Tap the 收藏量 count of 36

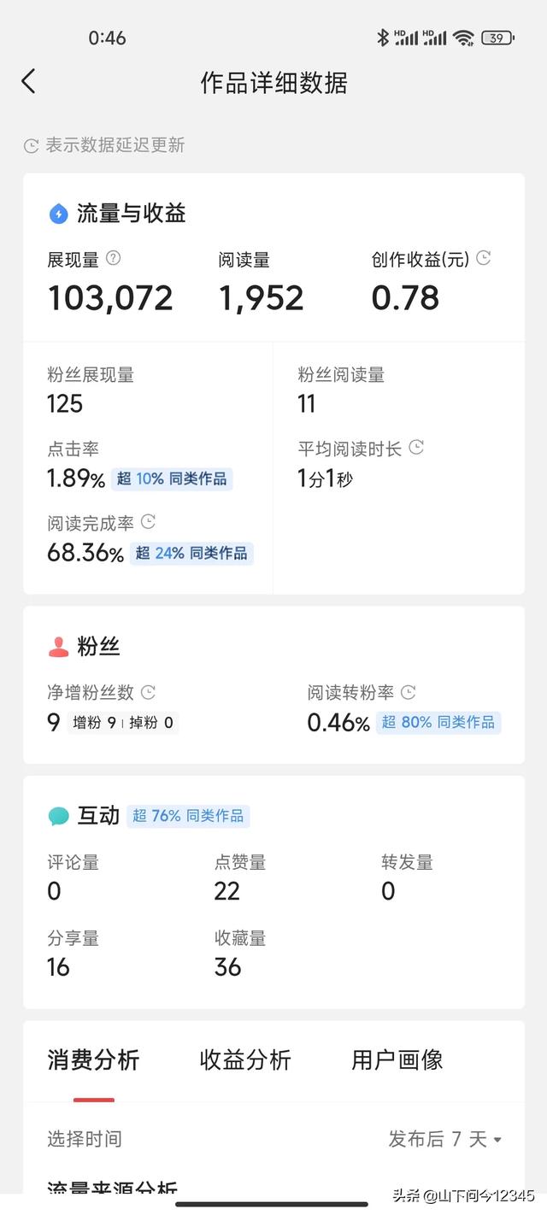[228, 967]
